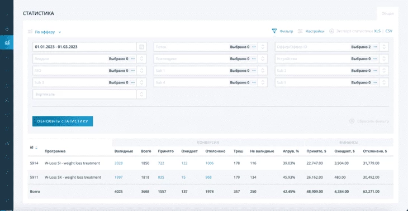Image resolution: width=408 pixels, height=211 pixels.
Task: Open accepted count 835 for offer 5911
Action: [161, 177]
